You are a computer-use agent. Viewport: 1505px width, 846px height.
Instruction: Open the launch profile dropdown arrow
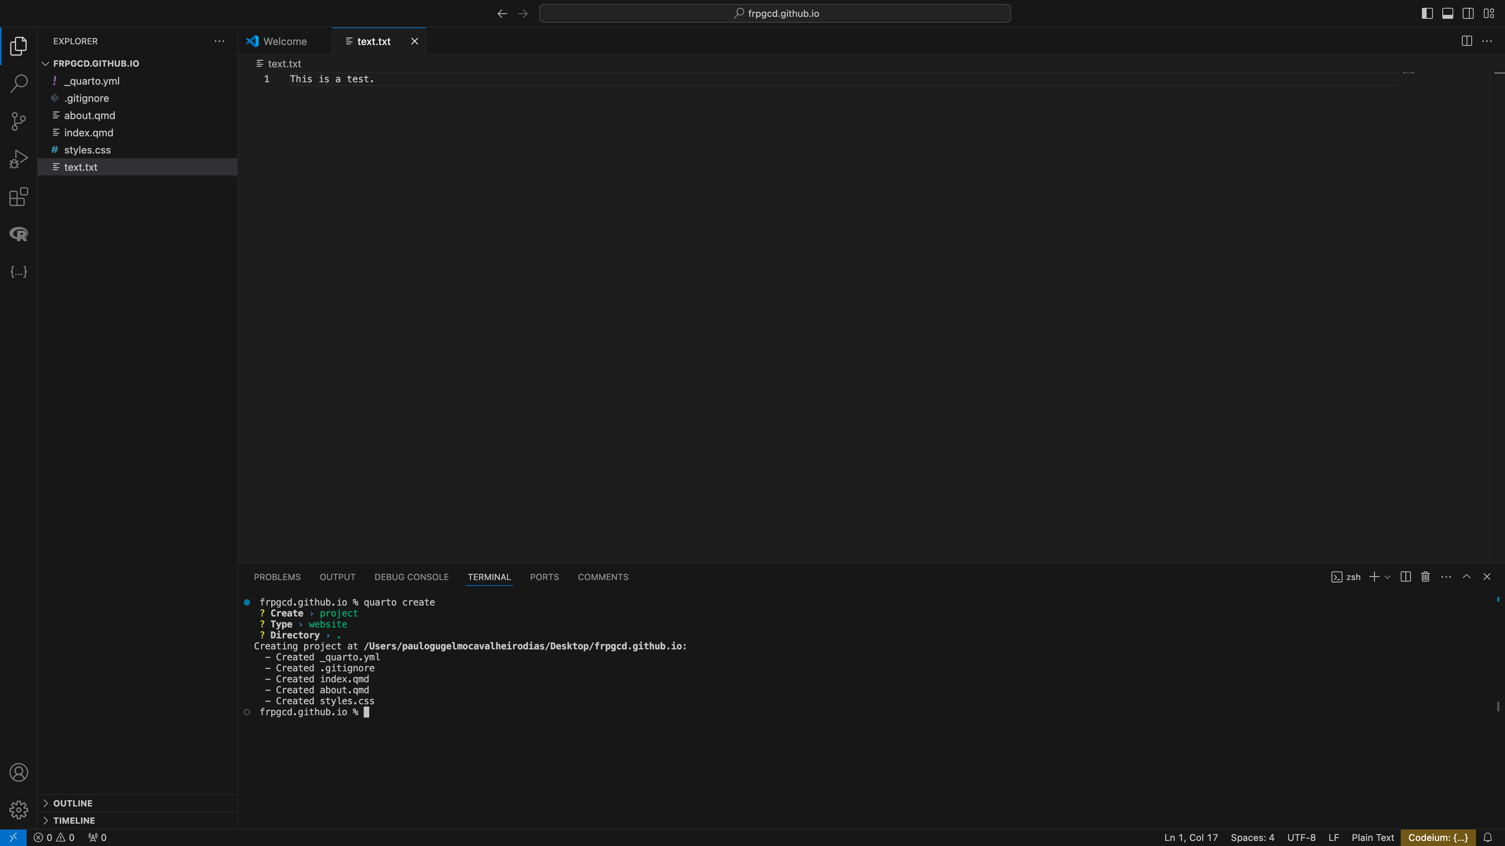click(x=1387, y=577)
